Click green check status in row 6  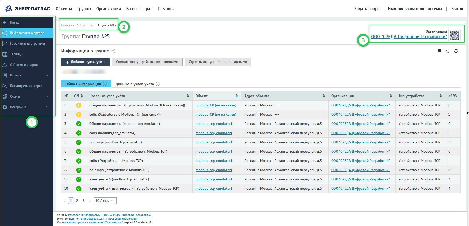pyautogui.click(x=79, y=151)
